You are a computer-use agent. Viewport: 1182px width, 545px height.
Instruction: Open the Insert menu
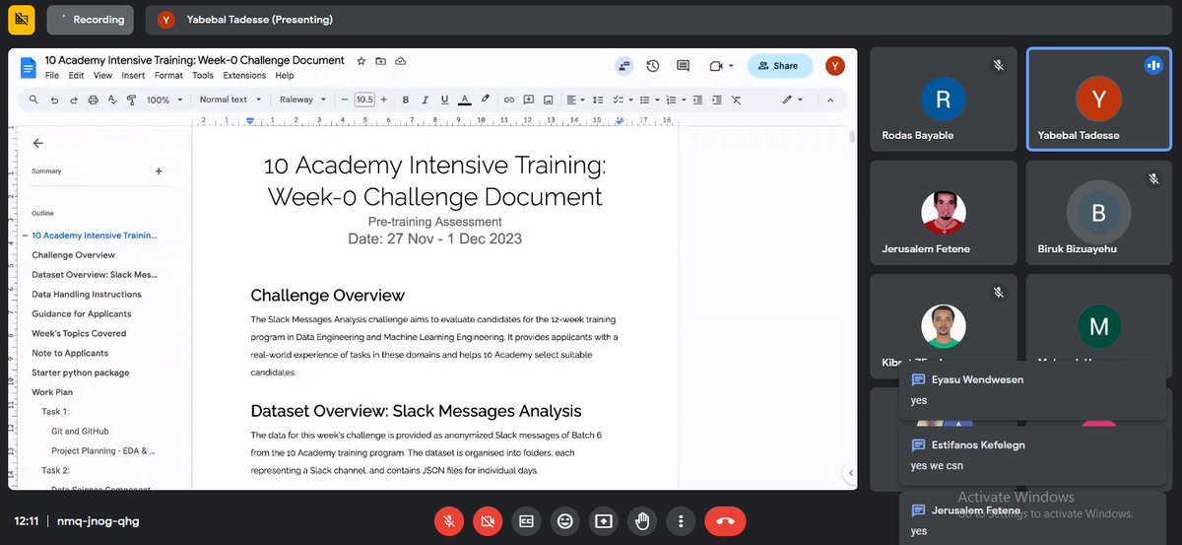click(133, 76)
